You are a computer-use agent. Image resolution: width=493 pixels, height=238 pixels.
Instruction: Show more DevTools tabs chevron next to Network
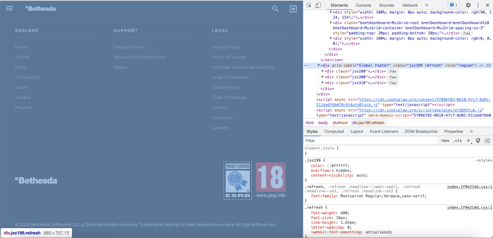(427, 5)
